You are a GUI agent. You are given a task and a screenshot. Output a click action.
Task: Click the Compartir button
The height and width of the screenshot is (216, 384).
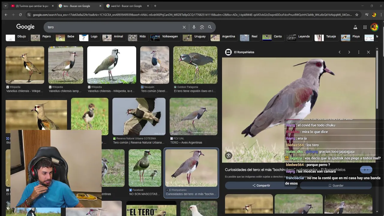click(x=261, y=185)
